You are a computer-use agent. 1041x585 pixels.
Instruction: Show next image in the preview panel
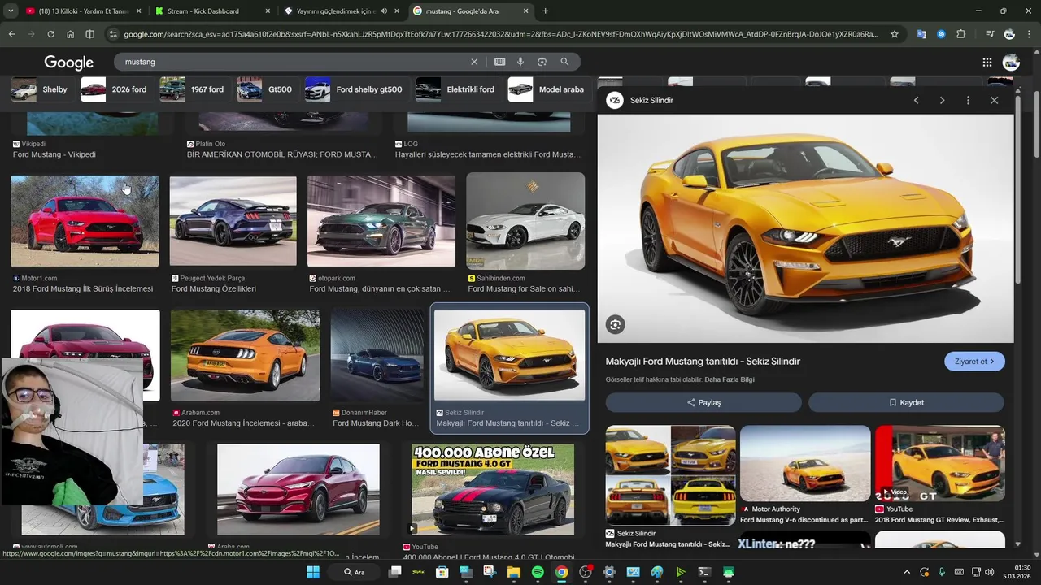point(942,101)
